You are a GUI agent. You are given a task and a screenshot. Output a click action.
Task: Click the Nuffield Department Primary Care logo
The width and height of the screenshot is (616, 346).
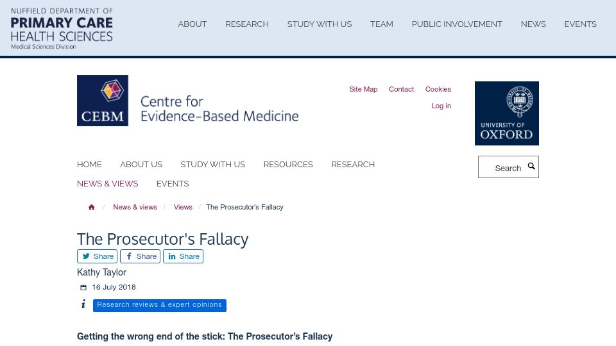(x=62, y=28)
